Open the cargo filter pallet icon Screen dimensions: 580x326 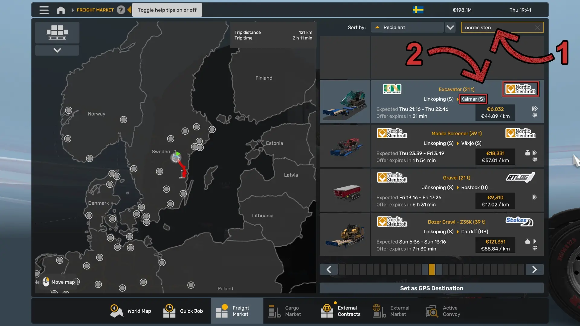pyautogui.click(x=57, y=32)
